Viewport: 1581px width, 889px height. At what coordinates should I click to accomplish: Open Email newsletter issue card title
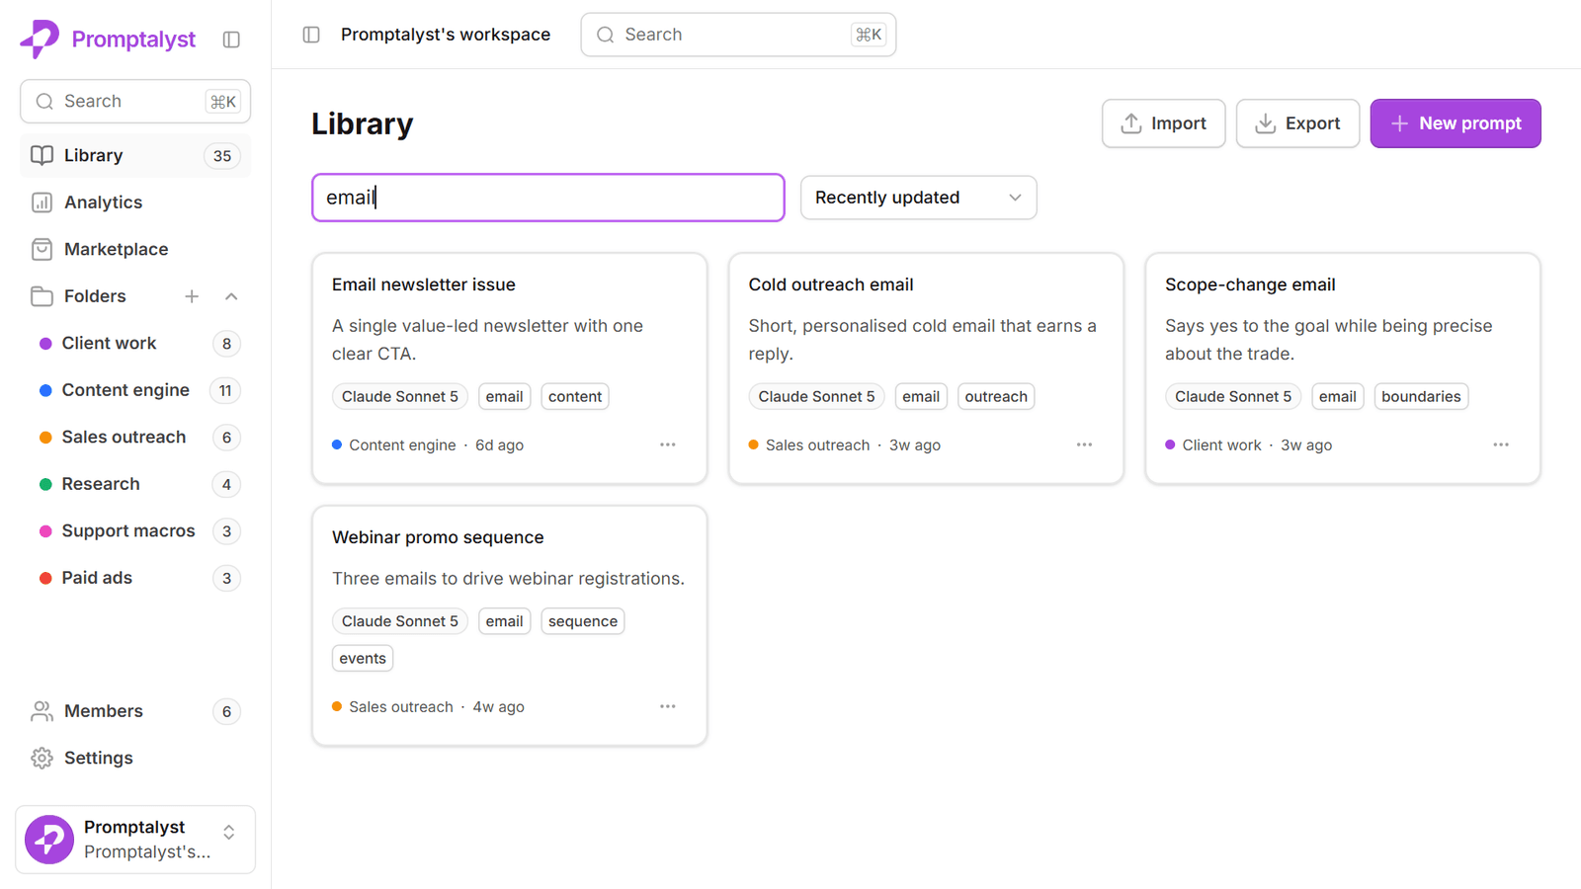[x=424, y=284]
